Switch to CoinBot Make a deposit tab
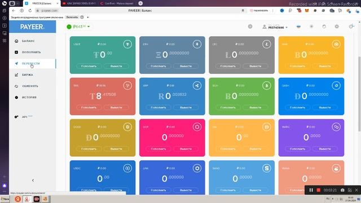Image resolution: width=361 pixels, height=203 pixels. pyautogui.click(x=117, y=3)
